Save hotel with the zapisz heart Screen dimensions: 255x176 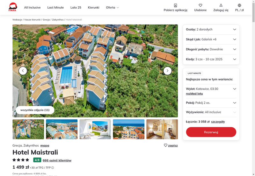165,145
